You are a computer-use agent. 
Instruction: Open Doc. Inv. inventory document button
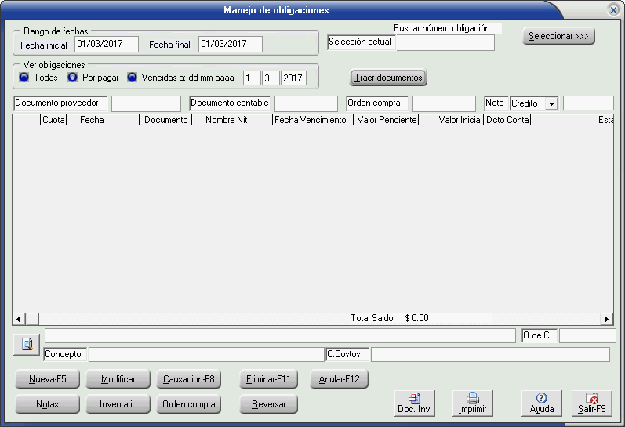coord(415,403)
